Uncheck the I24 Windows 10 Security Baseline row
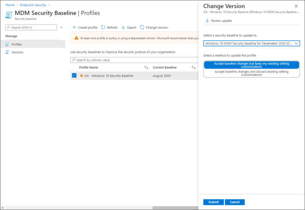The height and width of the screenshot is (210, 305). pyautogui.click(x=74, y=76)
